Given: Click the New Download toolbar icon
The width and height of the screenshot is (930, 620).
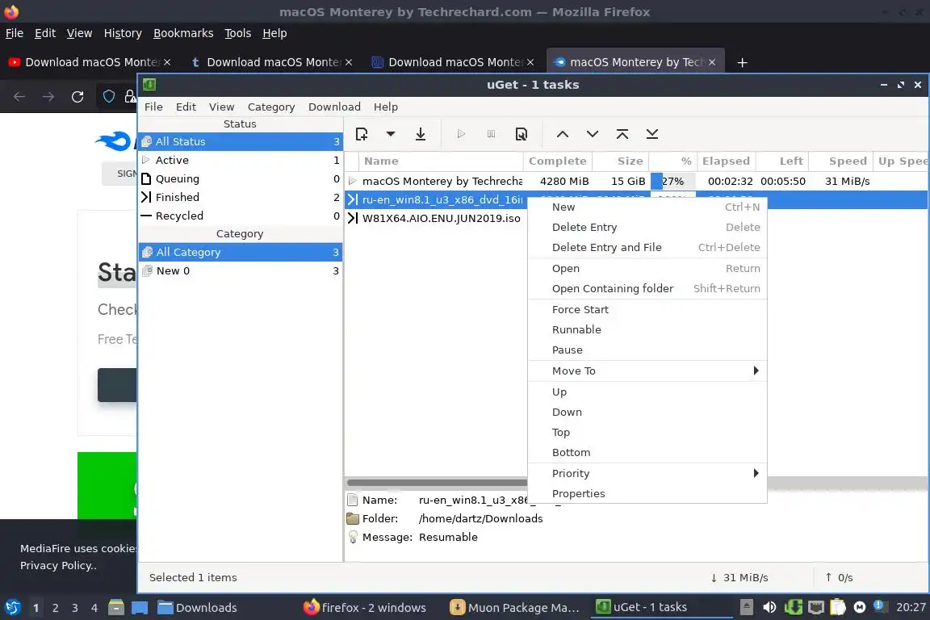Looking at the screenshot, I should click(361, 134).
